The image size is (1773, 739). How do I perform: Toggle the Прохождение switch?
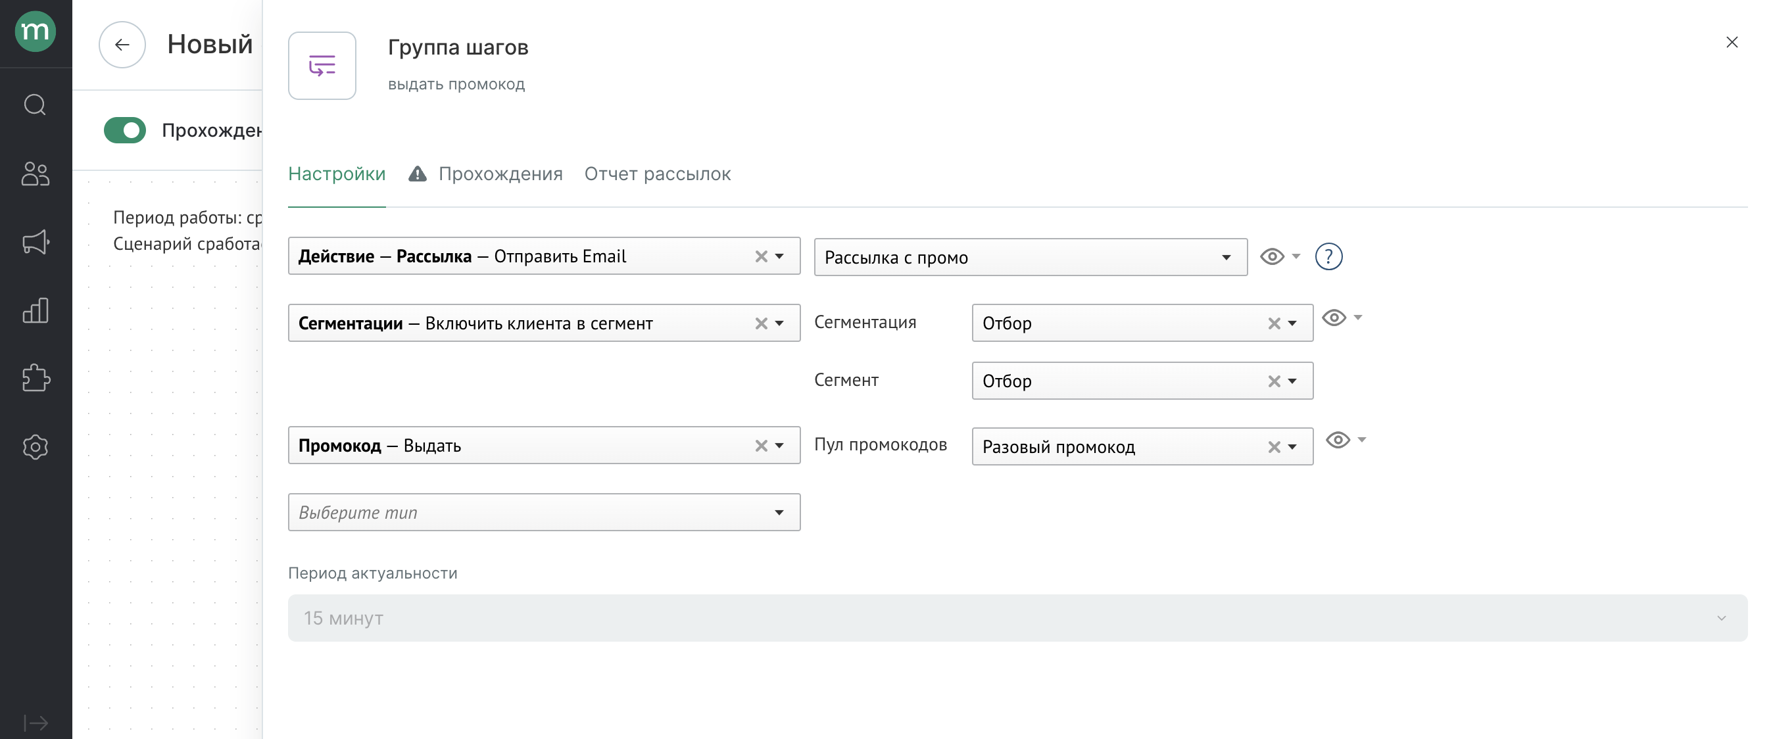pos(124,130)
